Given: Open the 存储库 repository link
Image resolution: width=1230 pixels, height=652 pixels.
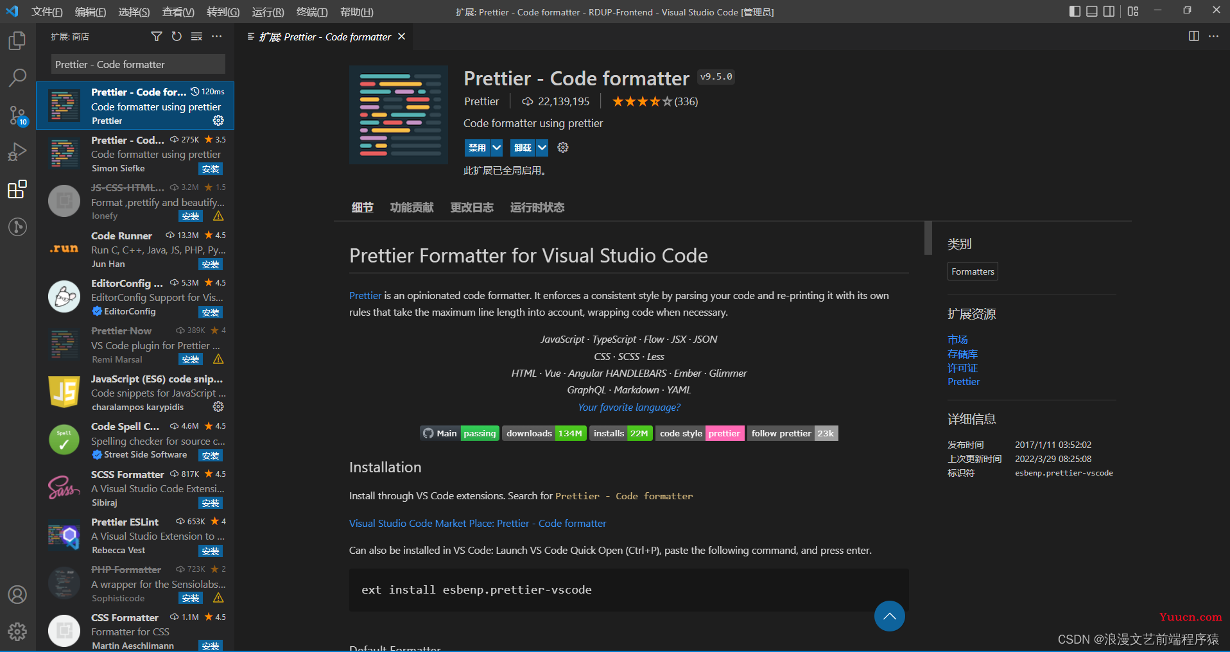Looking at the screenshot, I should (962, 354).
